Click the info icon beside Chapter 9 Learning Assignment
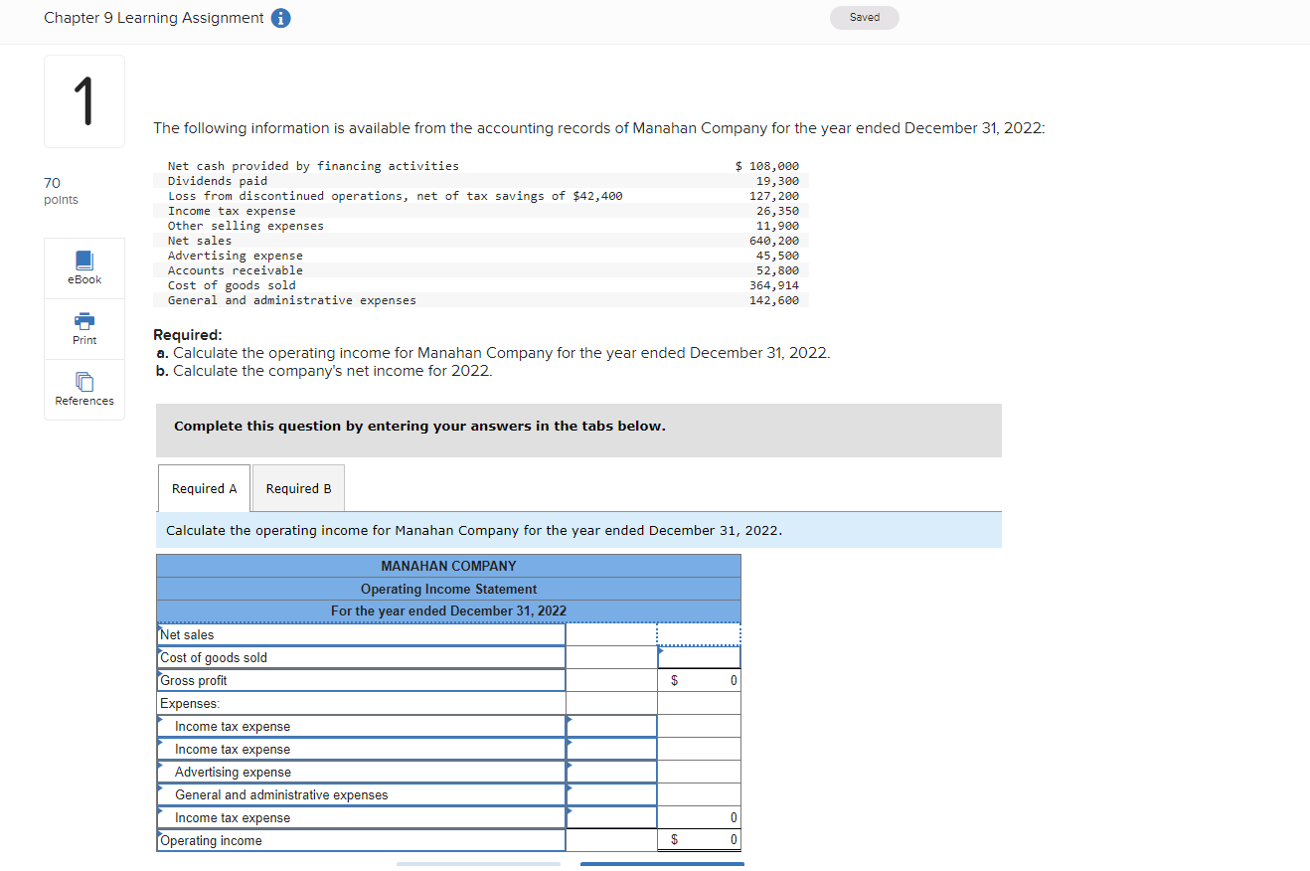 pos(281,18)
